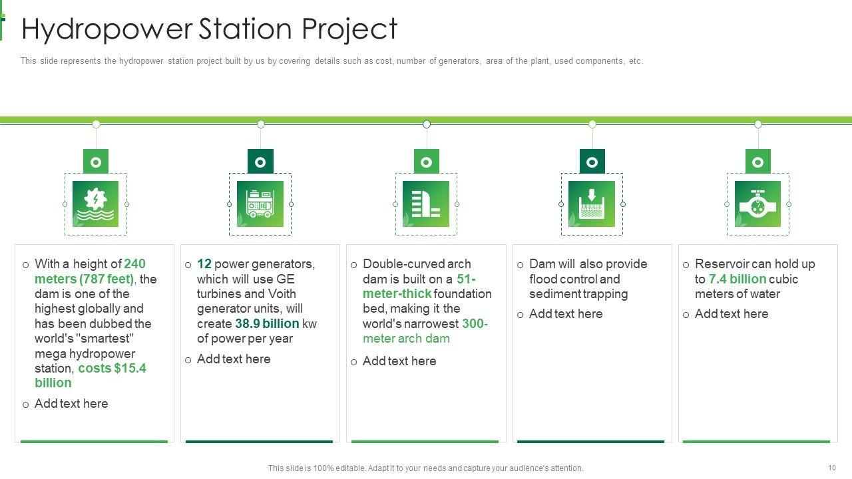Viewport: 852px width, 479px height.
Task: Click the arch dam building icon
Action: [426, 204]
